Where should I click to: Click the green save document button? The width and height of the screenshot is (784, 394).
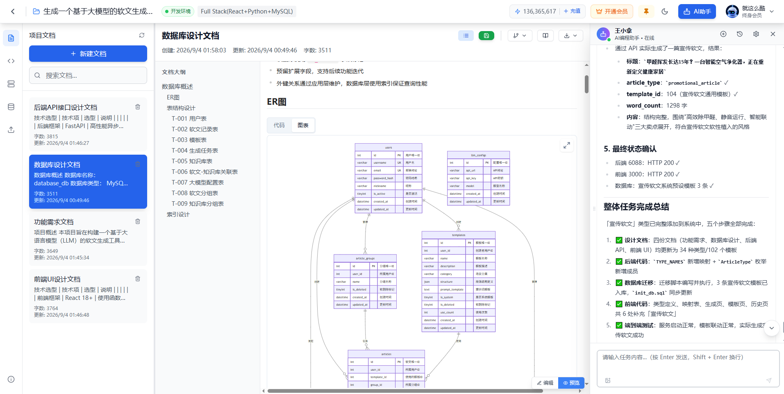click(486, 36)
